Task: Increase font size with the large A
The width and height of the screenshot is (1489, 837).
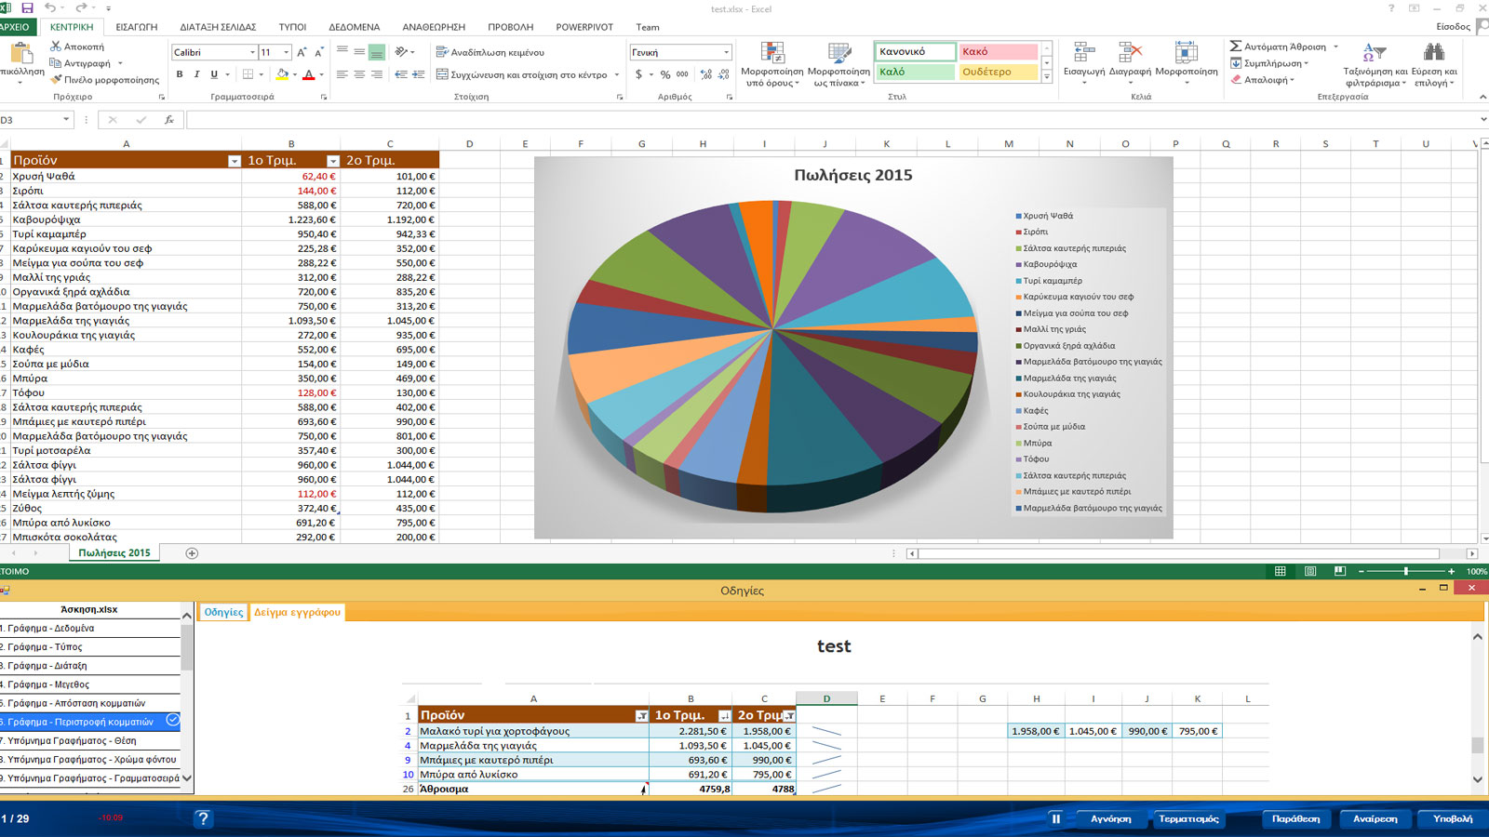Action: pos(302,52)
